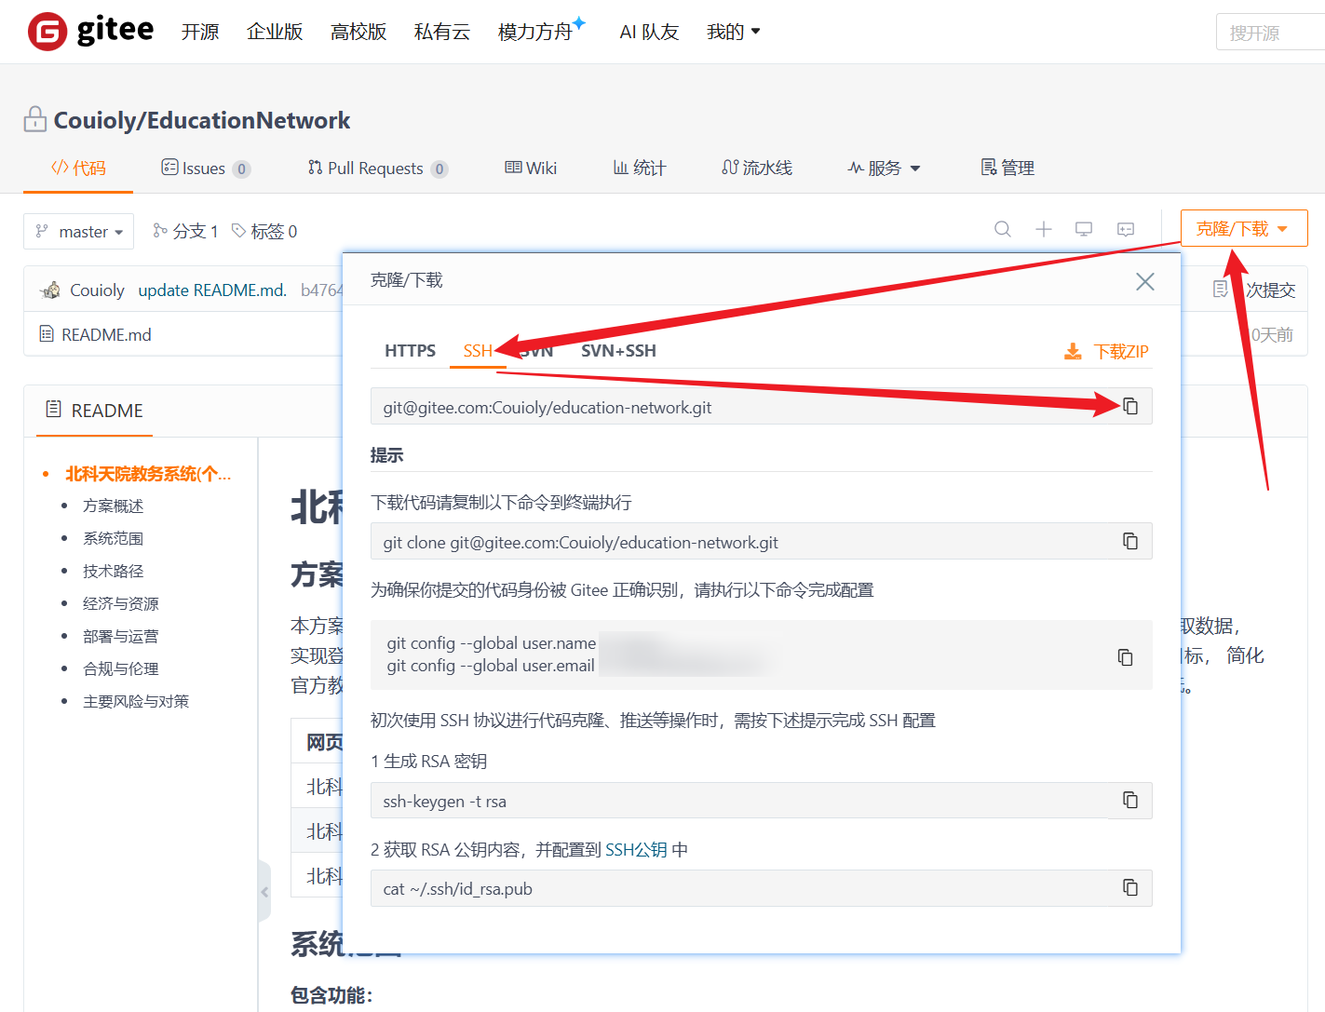Jump to 经济与资源 outline item
Image resolution: width=1325 pixels, height=1012 pixels.
point(121,603)
